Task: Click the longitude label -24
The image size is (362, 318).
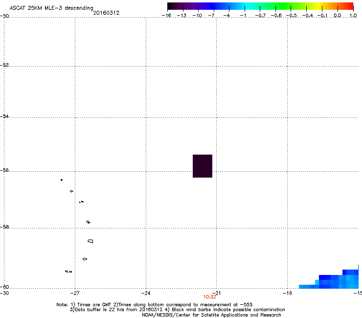Action: point(146,293)
